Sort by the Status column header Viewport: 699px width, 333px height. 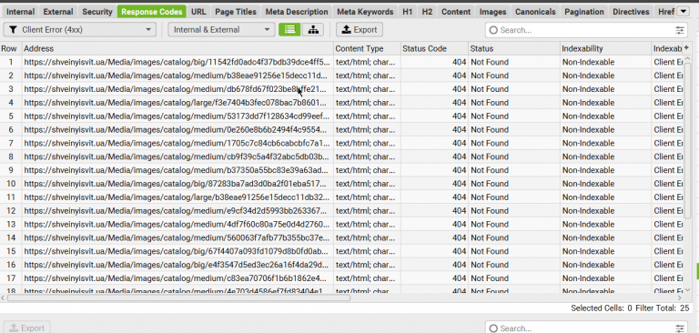pyautogui.click(x=514, y=48)
